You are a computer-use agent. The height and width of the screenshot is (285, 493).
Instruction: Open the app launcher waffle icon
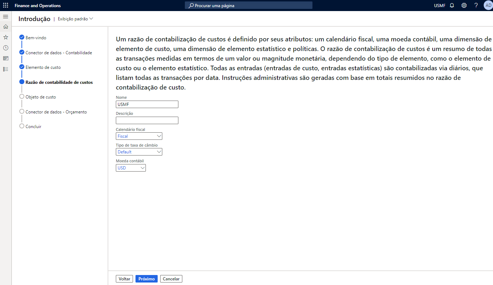click(x=5, y=5)
